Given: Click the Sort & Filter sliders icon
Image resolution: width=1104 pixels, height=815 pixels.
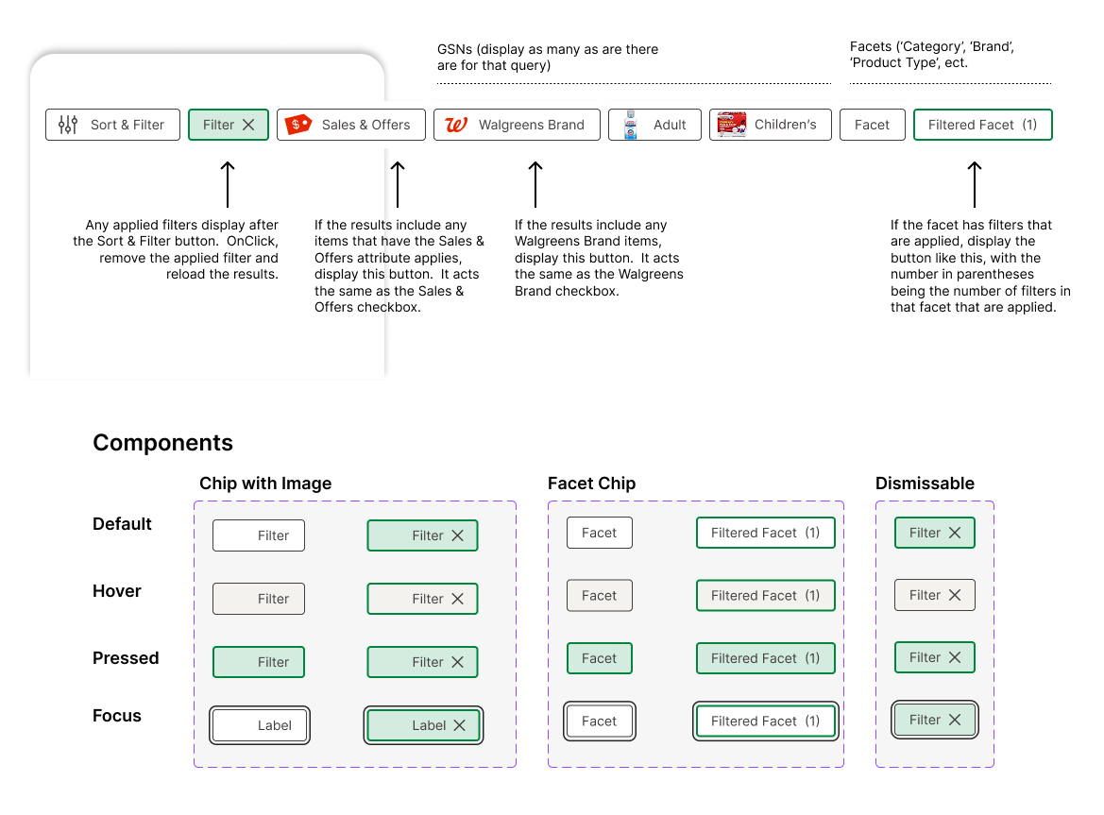Looking at the screenshot, I should (x=68, y=125).
